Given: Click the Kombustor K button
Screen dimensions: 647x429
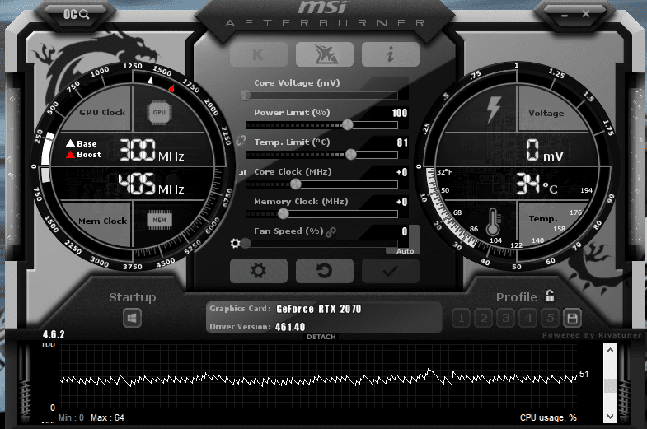Looking at the screenshot, I should point(258,54).
